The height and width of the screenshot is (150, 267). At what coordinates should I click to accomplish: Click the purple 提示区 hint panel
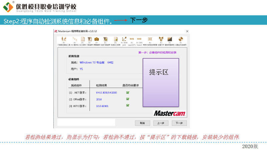161,82
